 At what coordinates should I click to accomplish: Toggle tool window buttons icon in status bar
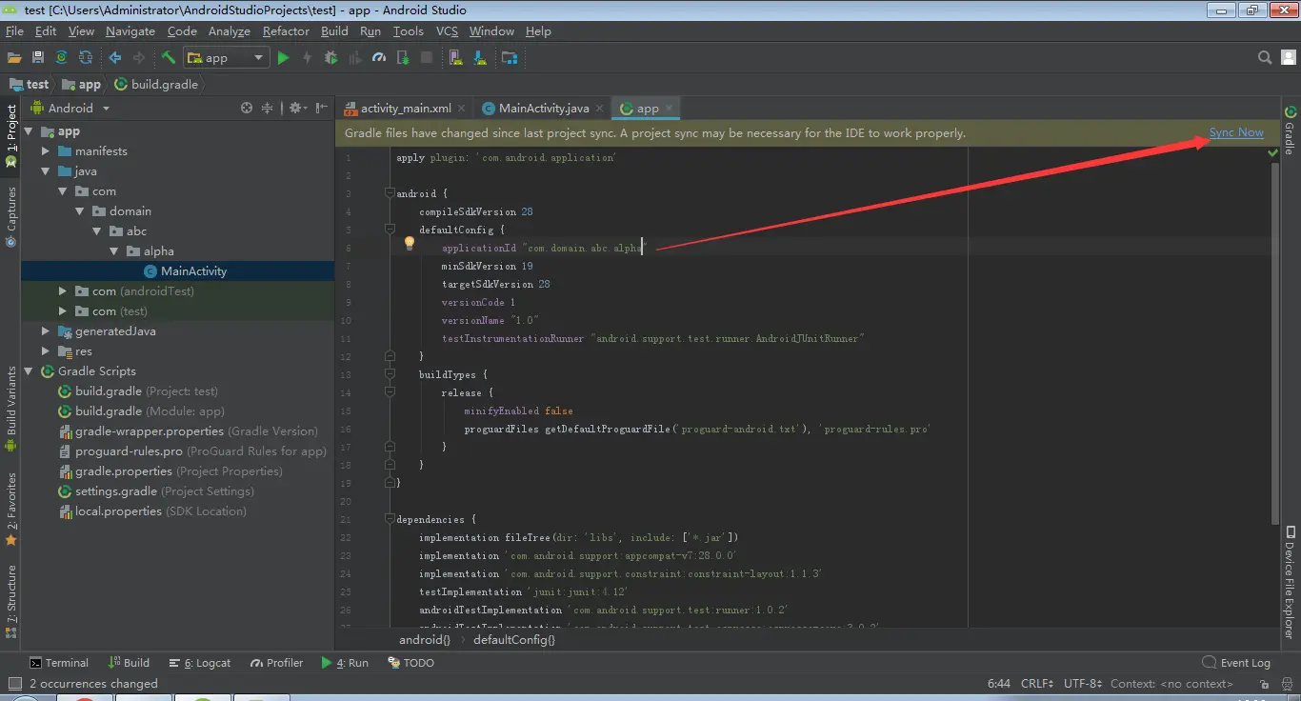pos(13,683)
